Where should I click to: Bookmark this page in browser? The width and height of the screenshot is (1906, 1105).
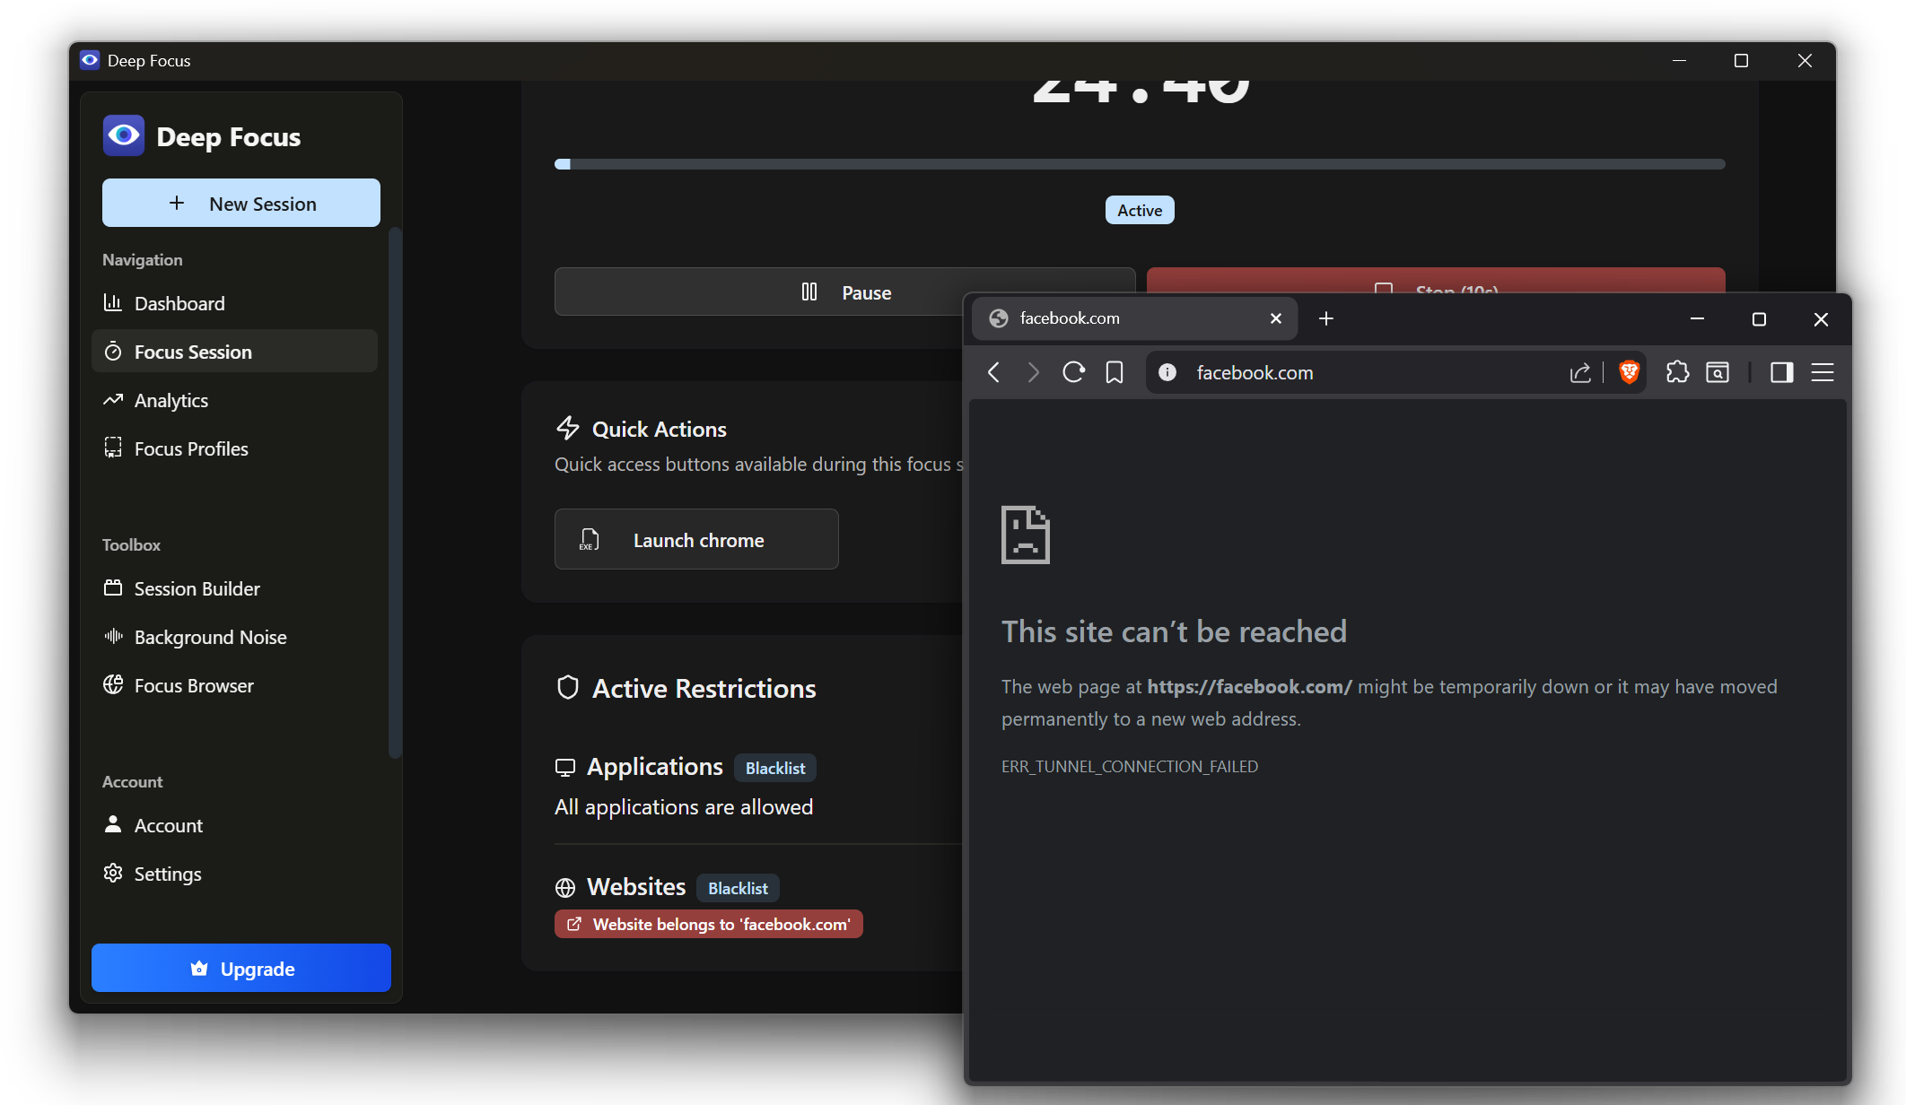pyautogui.click(x=1115, y=372)
